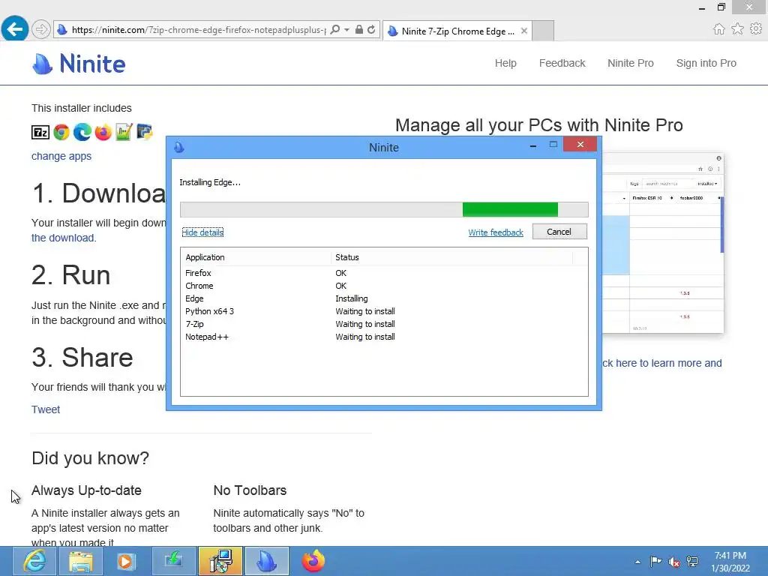The image size is (768, 576).
Task: Click the installer progress bar
Action: pyautogui.click(x=384, y=209)
